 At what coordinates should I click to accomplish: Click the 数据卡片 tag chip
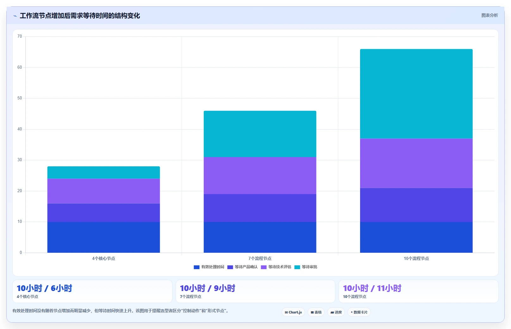(x=359, y=312)
